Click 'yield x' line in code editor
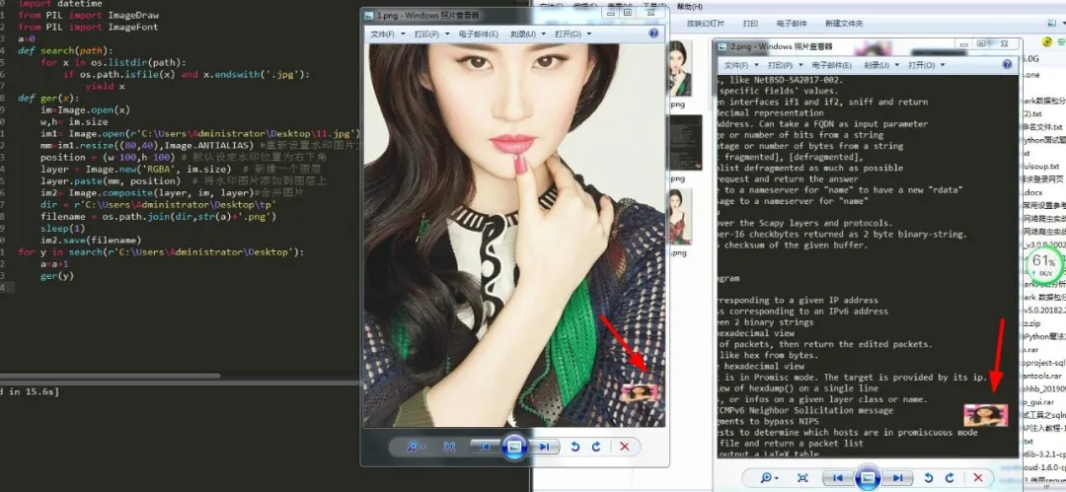The height and width of the screenshot is (492, 1066). tap(105, 87)
